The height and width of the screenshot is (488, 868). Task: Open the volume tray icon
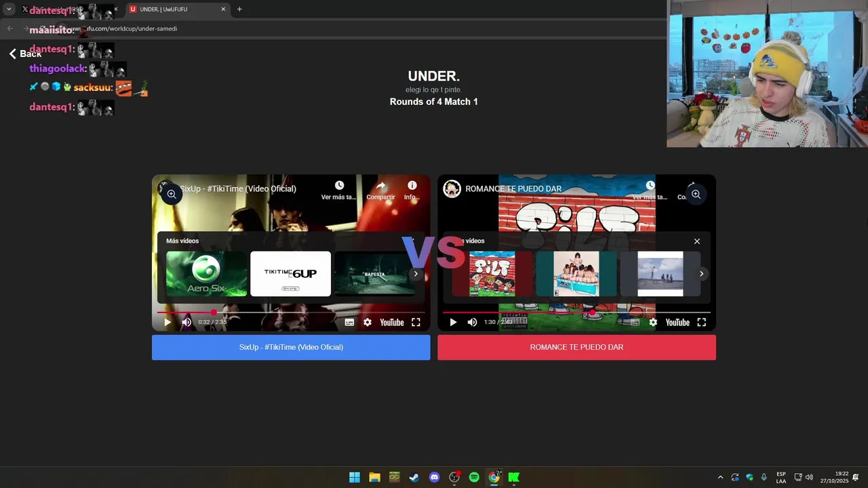pyautogui.click(x=809, y=477)
